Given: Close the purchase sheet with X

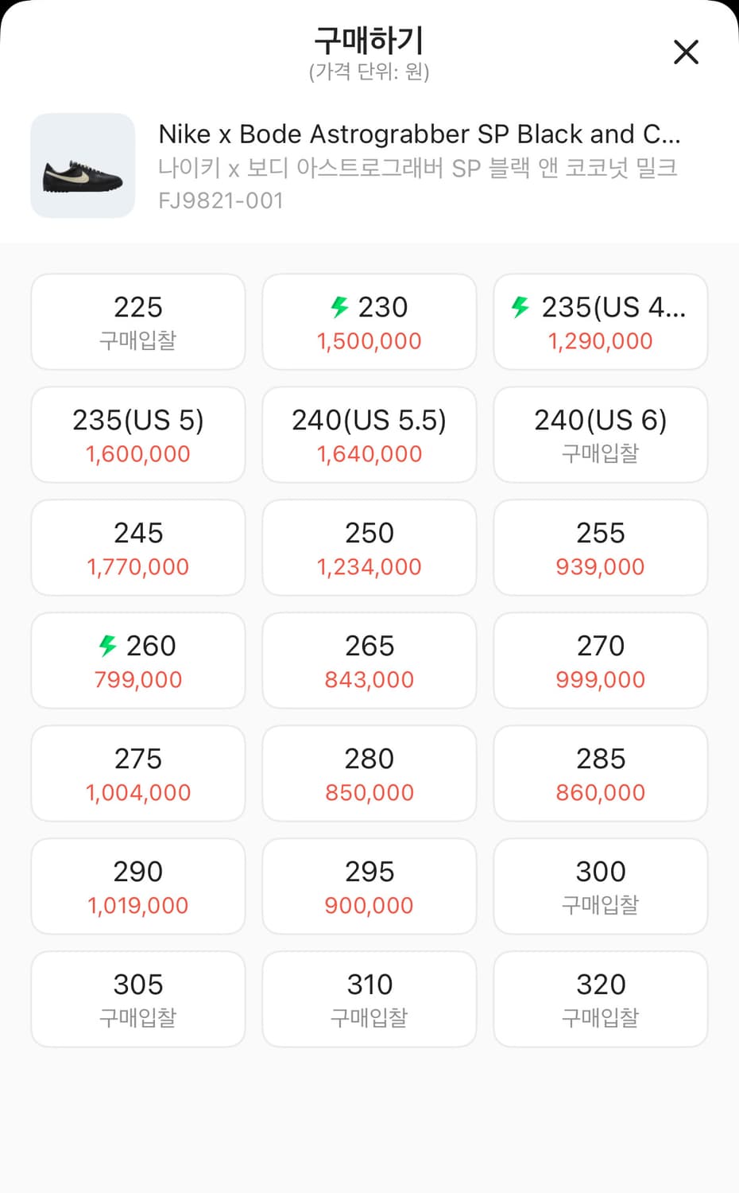Looking at the screenshot, I should point(685,52).
